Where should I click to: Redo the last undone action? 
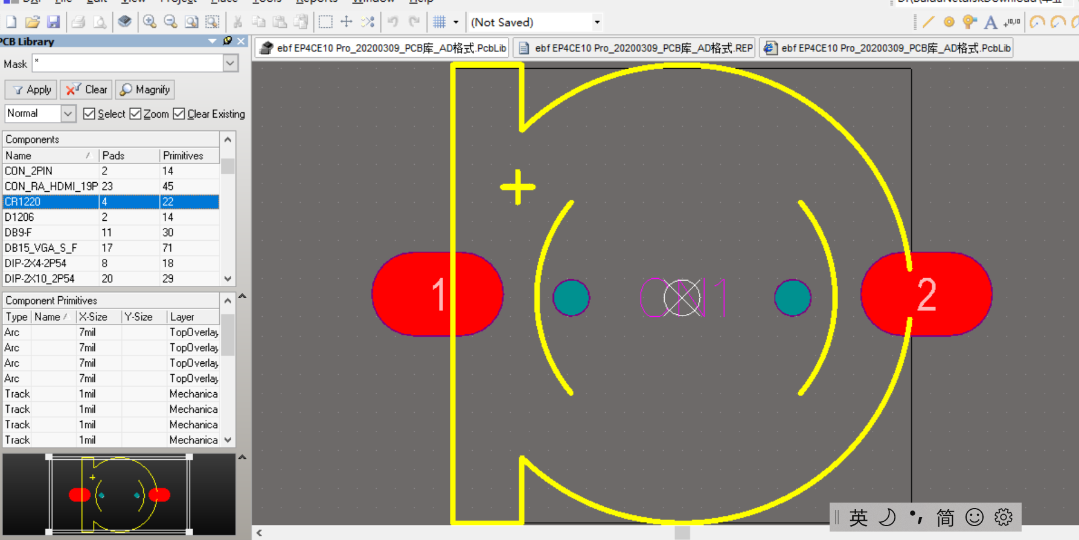click(x=414, y=22)
